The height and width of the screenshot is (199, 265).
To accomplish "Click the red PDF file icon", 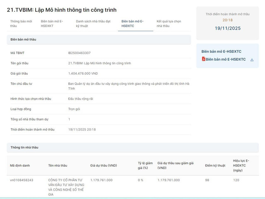I will pyautogui.click(x=203, y=59).
